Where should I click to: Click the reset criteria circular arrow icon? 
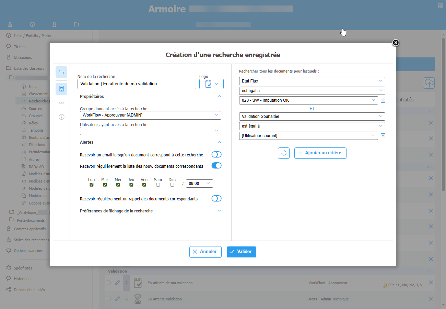pyautogui.click(x=284, y=153)
